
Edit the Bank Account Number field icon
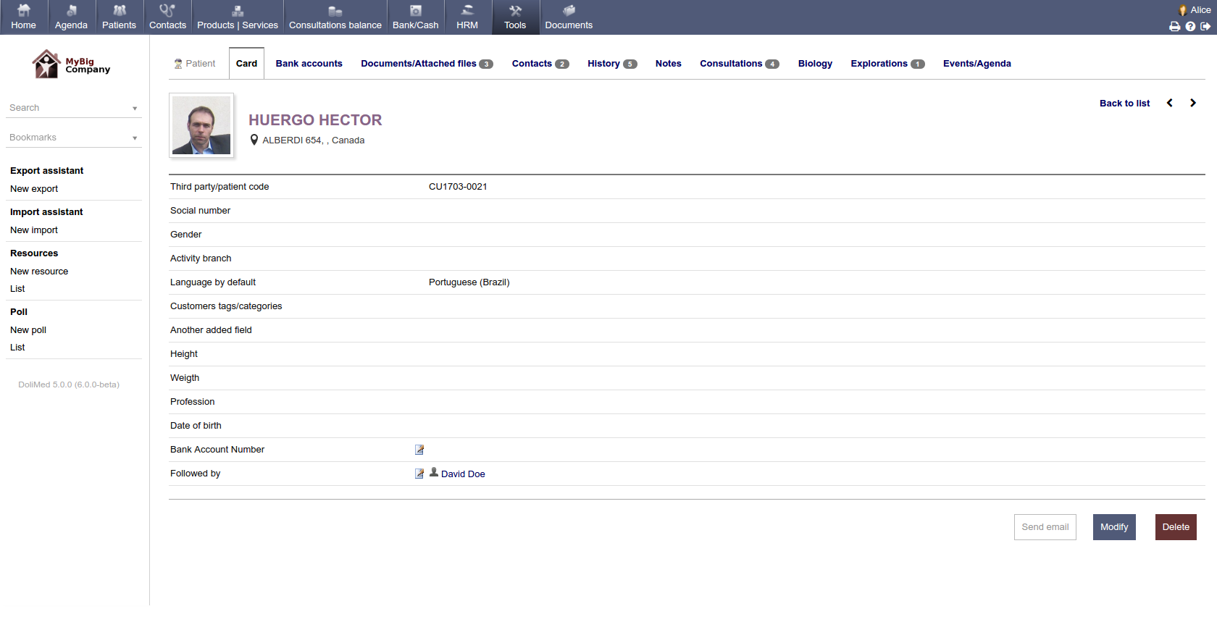tap(419, 450)
